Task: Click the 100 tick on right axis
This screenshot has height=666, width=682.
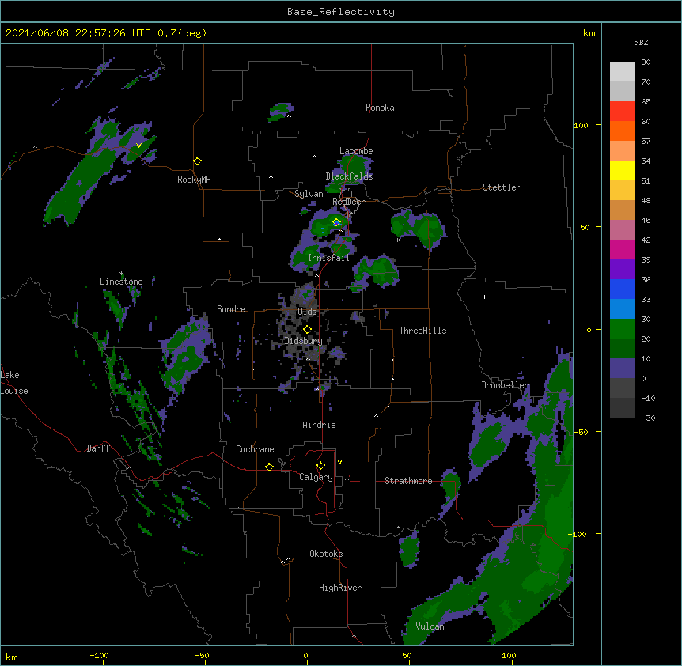Action: (x=581, y=125)
